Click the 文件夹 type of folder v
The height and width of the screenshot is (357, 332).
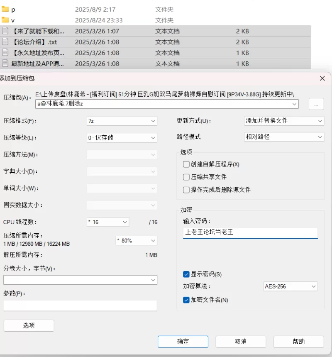pos(164,20)
